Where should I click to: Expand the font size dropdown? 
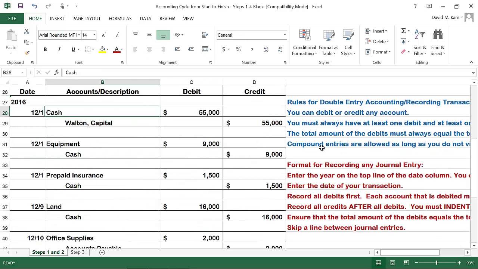94,35
